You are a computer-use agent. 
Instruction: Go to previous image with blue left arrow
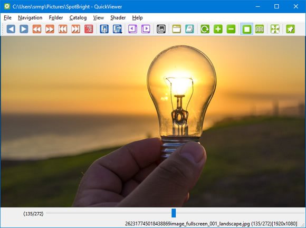(11, 29)
